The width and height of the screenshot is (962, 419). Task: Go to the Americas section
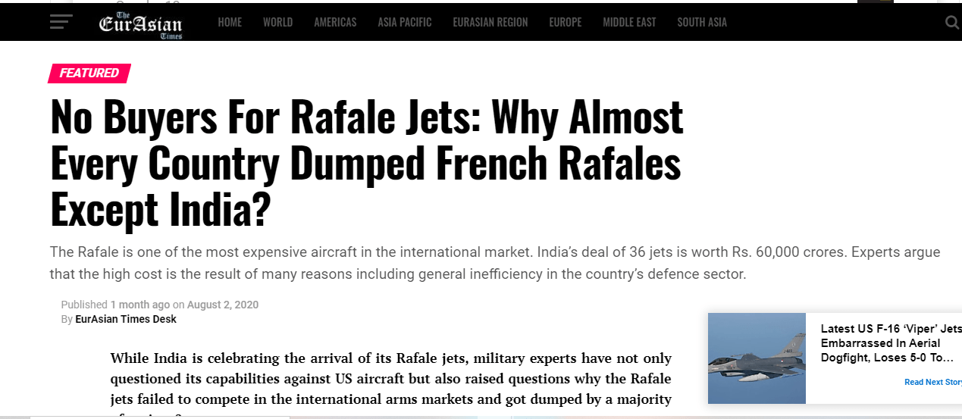pos(335,23)
